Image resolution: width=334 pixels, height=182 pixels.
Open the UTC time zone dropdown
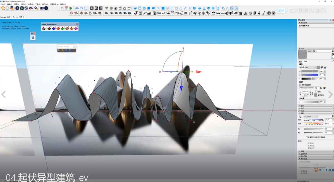pos(311,116)
